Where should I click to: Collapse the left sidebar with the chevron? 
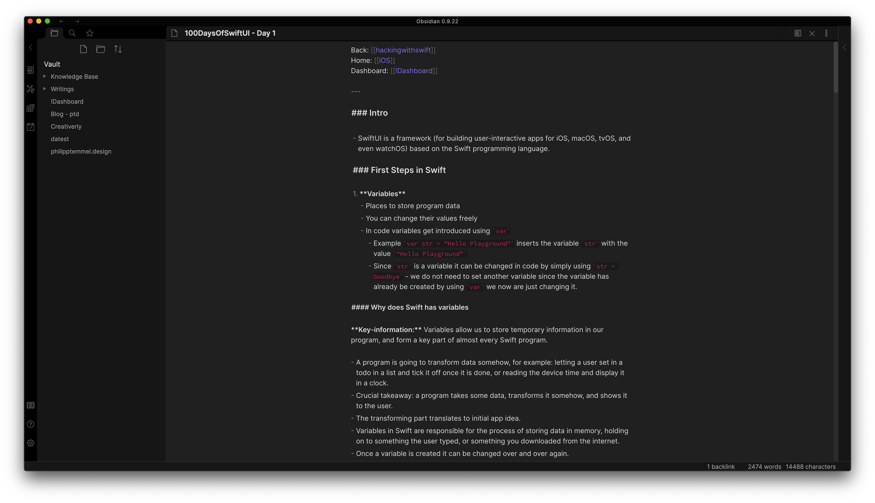tap(30, 47)
